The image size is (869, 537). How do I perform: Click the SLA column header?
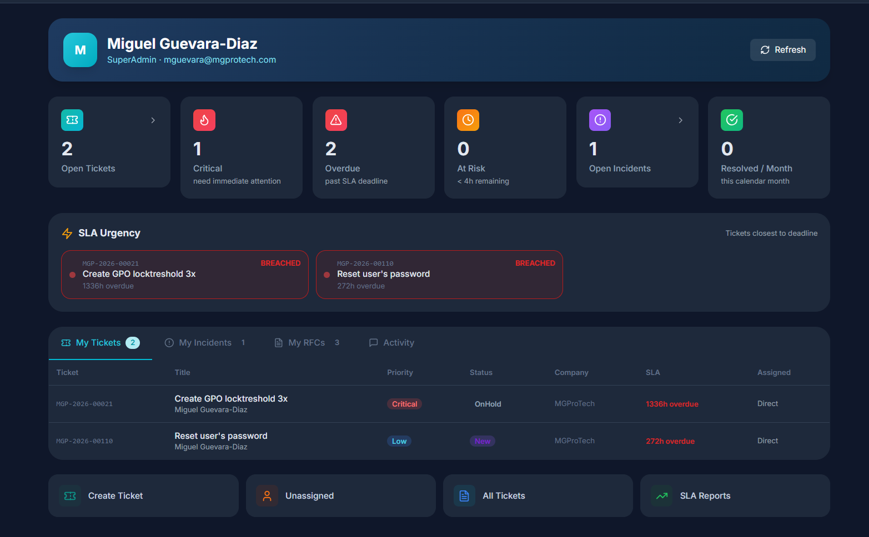(x=653, y=372)
